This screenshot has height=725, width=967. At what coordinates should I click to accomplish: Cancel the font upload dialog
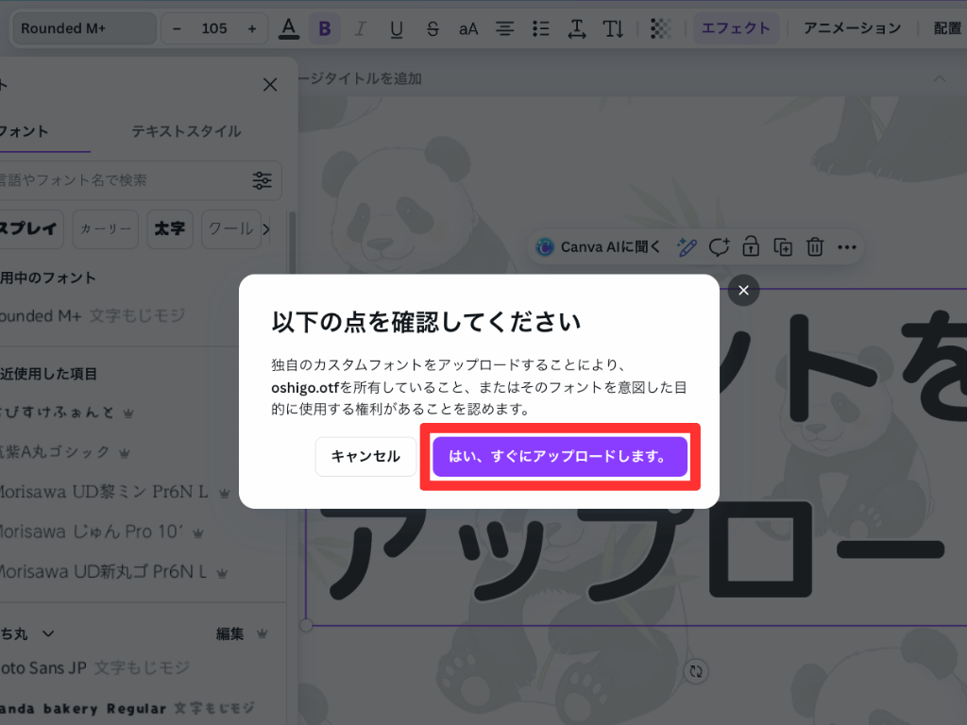point(365,456)
